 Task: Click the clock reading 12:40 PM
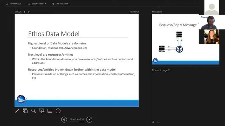point(134,12)
